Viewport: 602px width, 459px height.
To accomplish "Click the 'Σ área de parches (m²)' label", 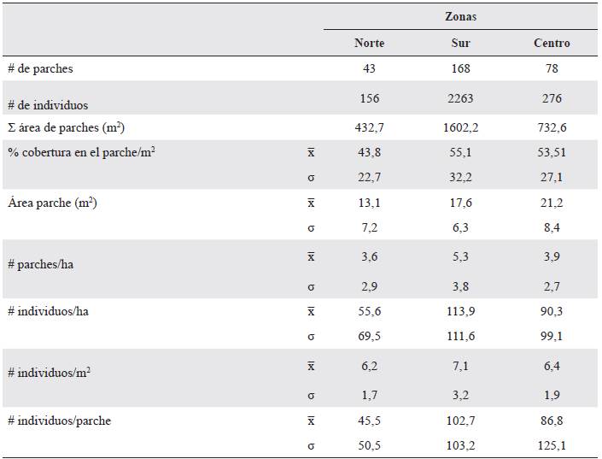I will point(67,127).
